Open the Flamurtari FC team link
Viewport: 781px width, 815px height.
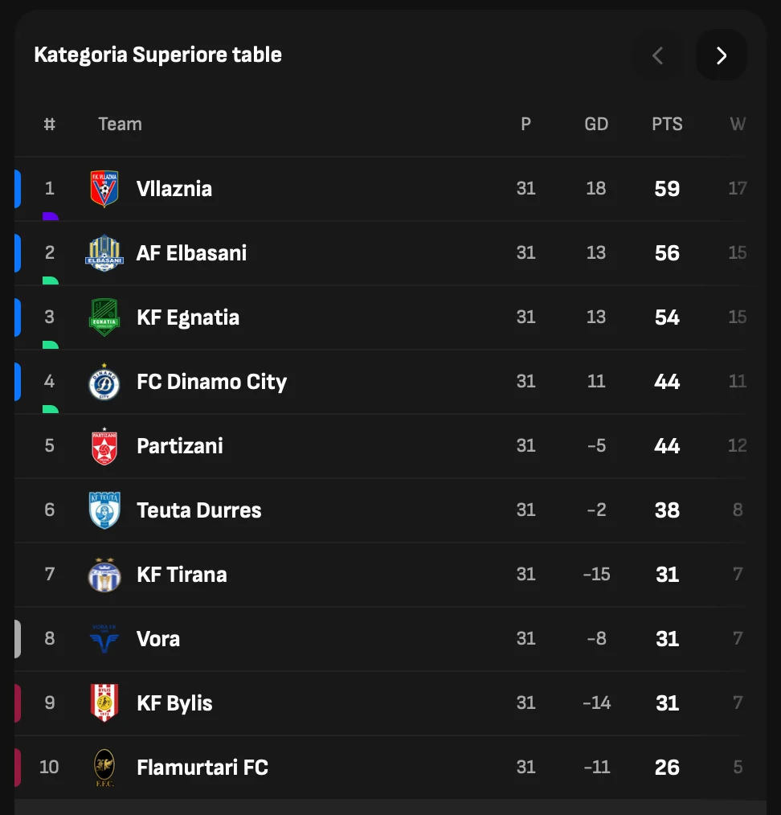(202, 768)
